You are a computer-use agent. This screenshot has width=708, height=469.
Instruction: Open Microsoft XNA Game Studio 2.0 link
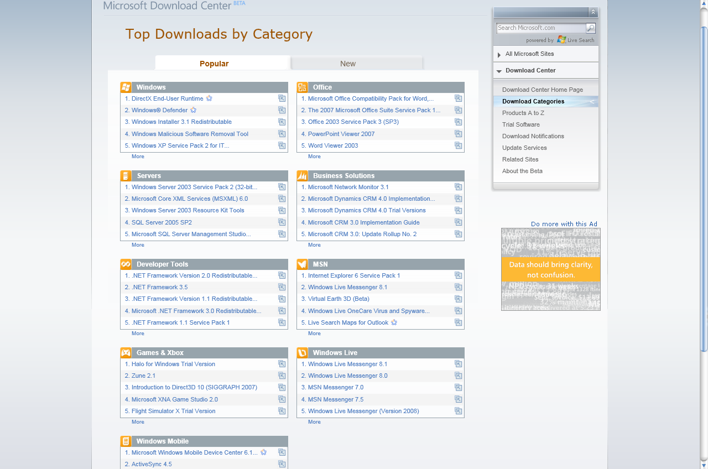pyautogui.click(x=175, y=399)
